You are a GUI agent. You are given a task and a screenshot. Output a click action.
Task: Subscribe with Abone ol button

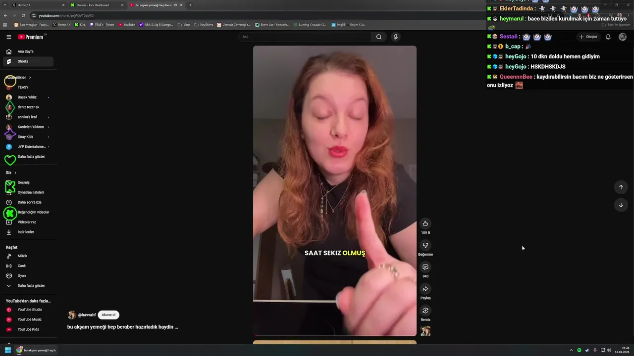(x=108, y=315)
